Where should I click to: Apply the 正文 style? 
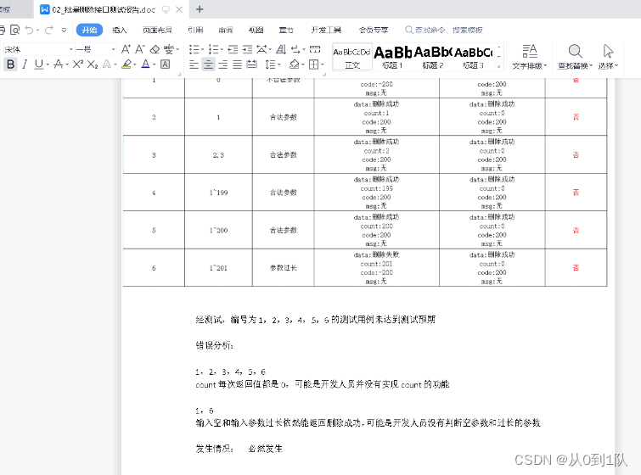pos(351,57)
